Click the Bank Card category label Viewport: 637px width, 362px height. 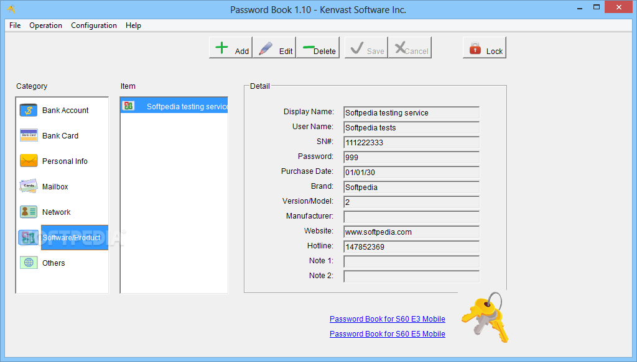[60, 136]
